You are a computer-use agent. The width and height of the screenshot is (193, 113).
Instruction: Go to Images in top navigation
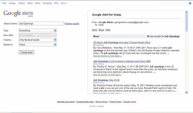pyautogui.click(x=12, y=3)
